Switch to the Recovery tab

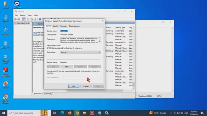click(x=64, y=26)
